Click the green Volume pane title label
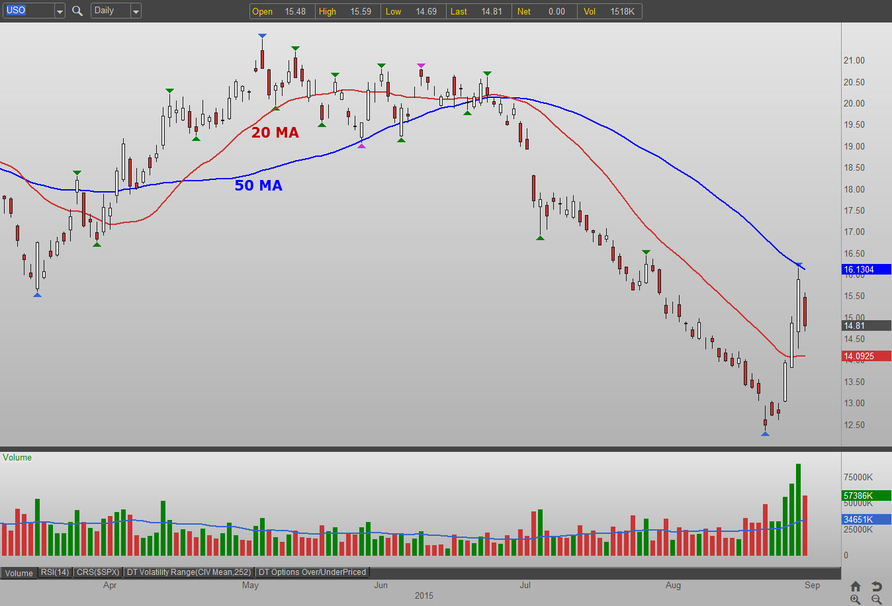This screenshot has height=606, width=892. pos(17,457)
